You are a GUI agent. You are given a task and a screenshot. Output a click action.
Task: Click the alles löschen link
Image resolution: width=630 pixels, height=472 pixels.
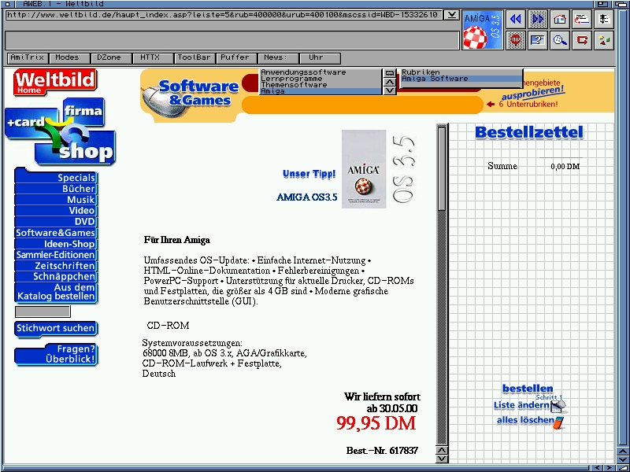[x=525, y=420]
